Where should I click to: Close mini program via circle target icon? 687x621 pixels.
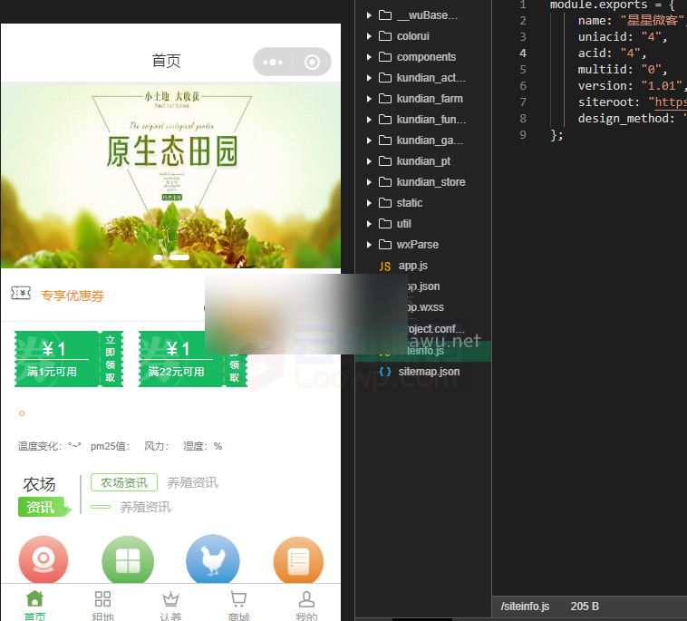tap(312, 62)
